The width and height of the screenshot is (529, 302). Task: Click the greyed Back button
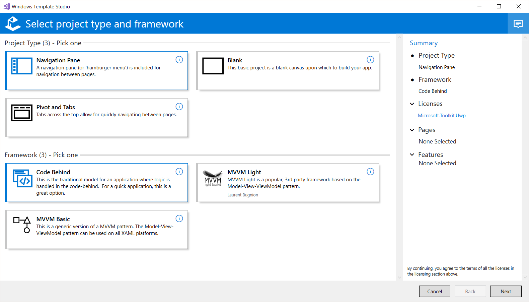[x=470, y=291]
